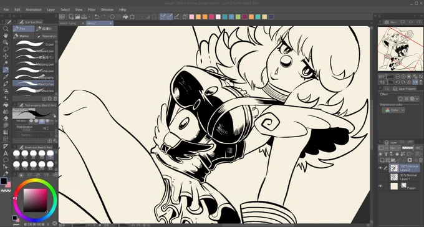Delete sub tool with trash icon
Viewport: 424px width, 227px height.
(55, 99)
